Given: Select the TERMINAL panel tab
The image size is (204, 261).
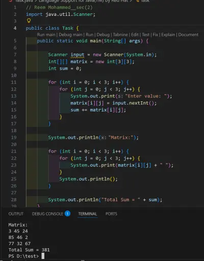Looking at the screenshot, I should pos(88,214).
